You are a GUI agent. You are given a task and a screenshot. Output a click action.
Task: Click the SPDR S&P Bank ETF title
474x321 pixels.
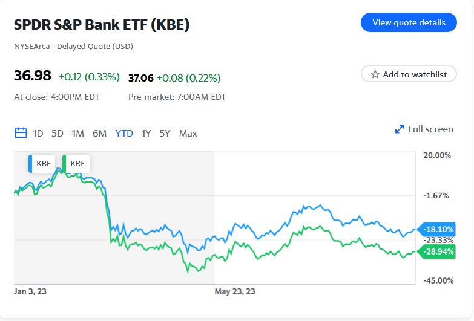point(102,25)
